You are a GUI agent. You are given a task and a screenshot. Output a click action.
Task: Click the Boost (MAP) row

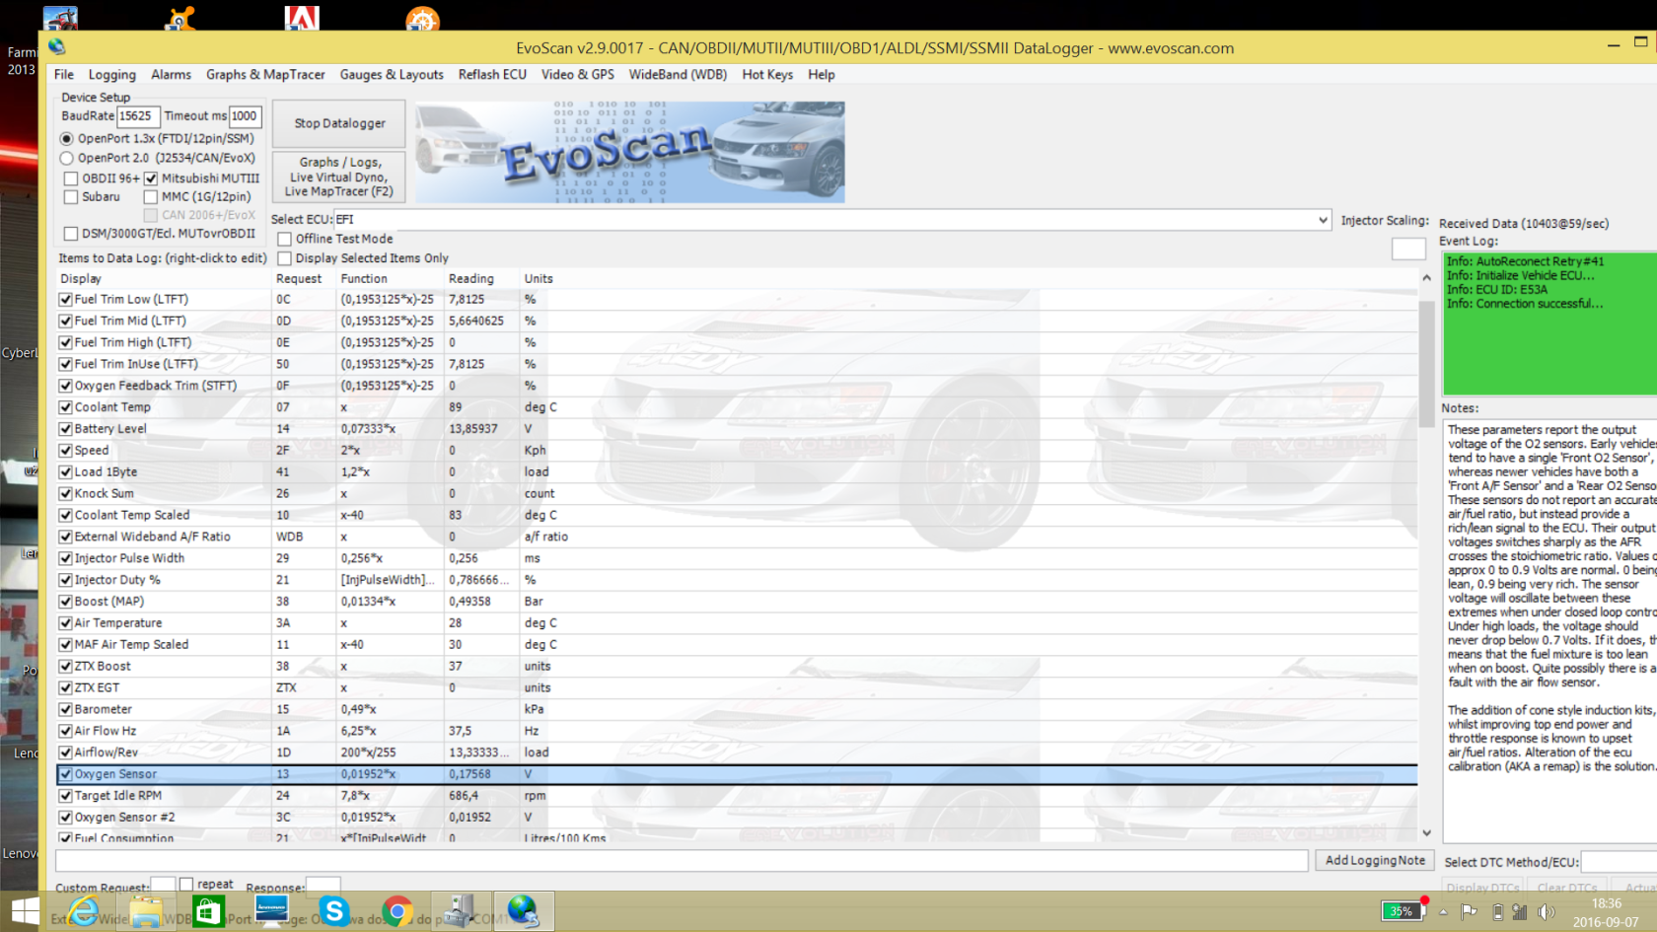coord(737,602)
